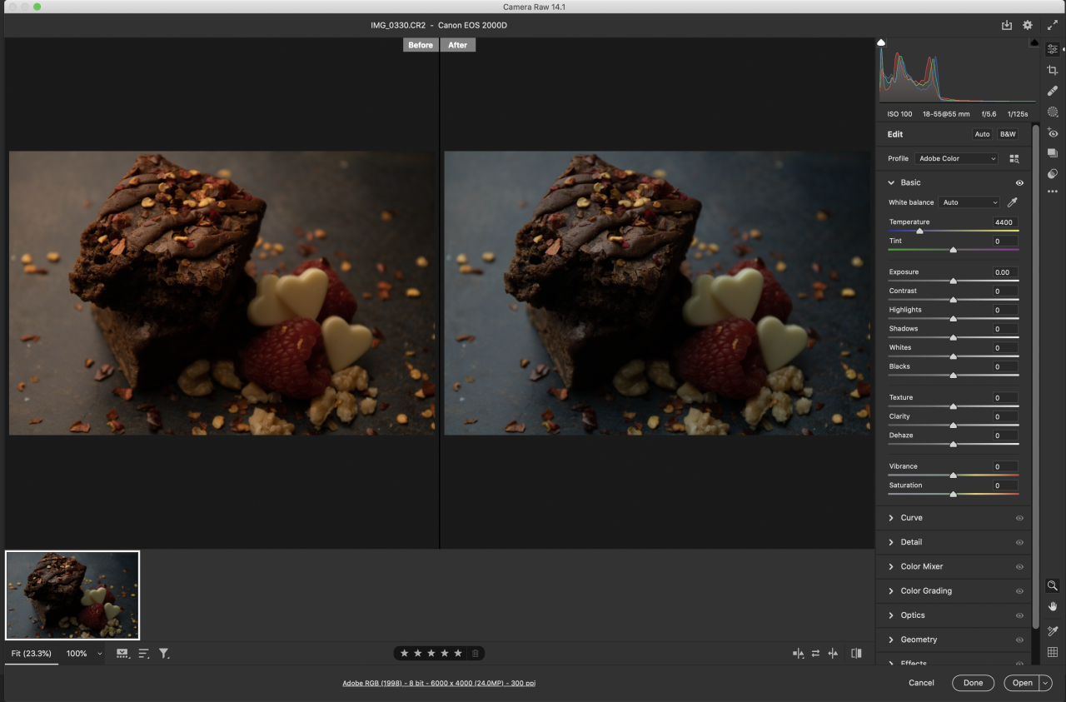This screenshot has width=1066, height=702.
Task: Click the Temperature slider handle
Action: point(920,231)
